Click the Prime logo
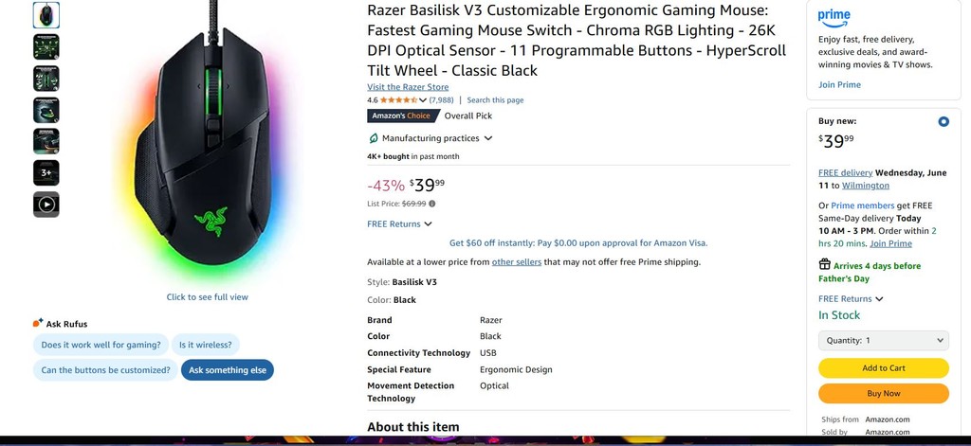971x446 pixels. pyautogui.click(x=834, y=17)
